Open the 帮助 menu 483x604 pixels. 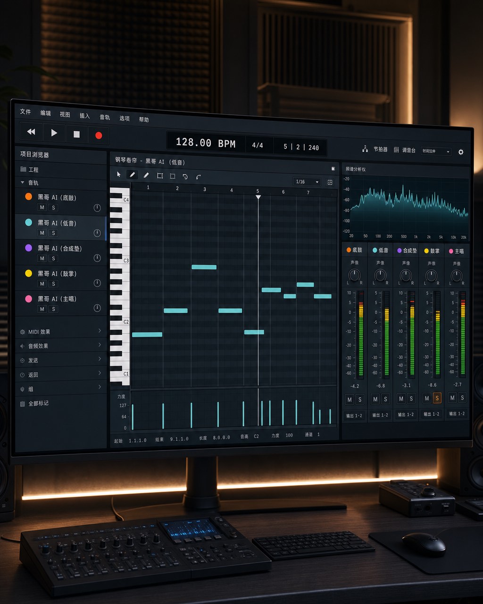coord(144,119)
